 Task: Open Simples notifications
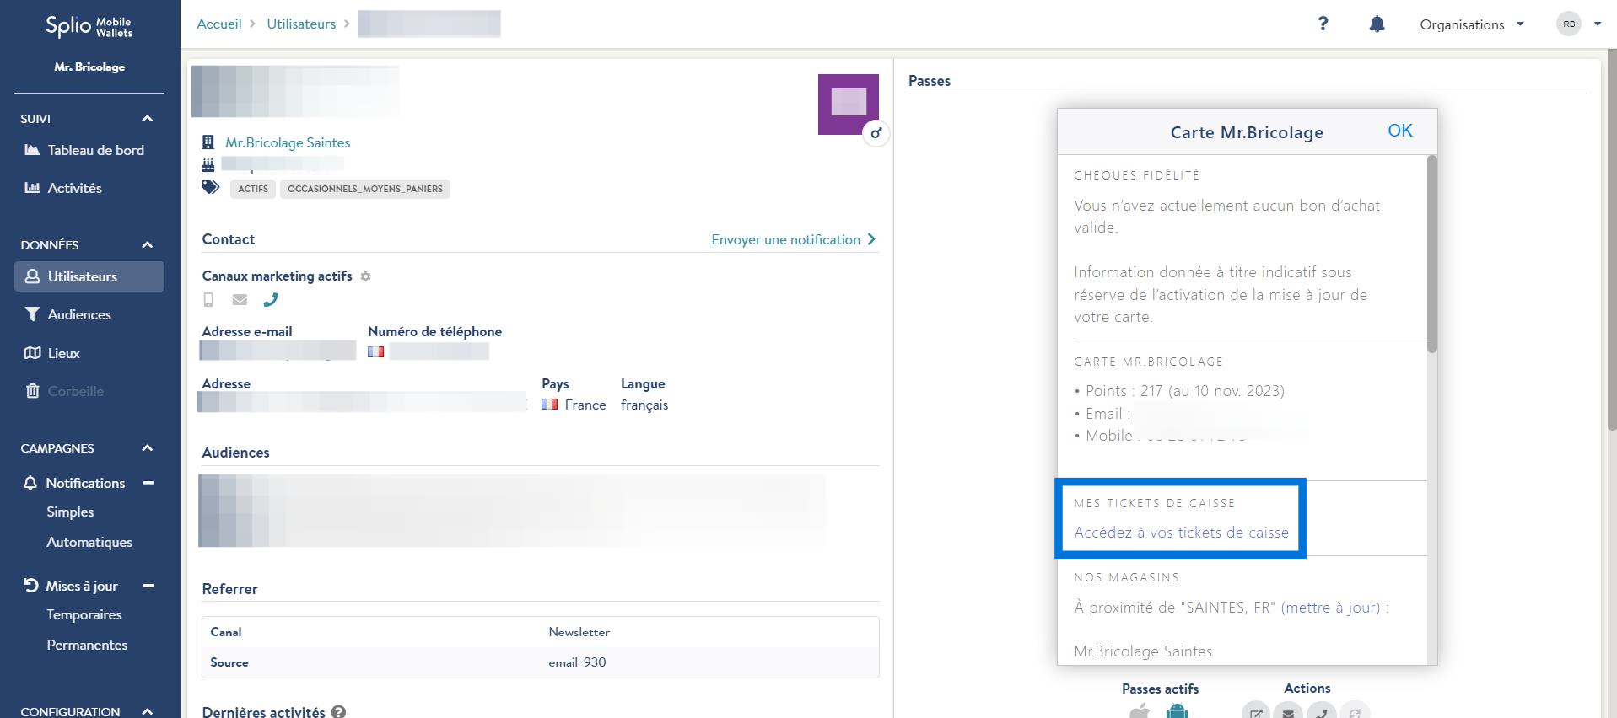coord(70,512)
